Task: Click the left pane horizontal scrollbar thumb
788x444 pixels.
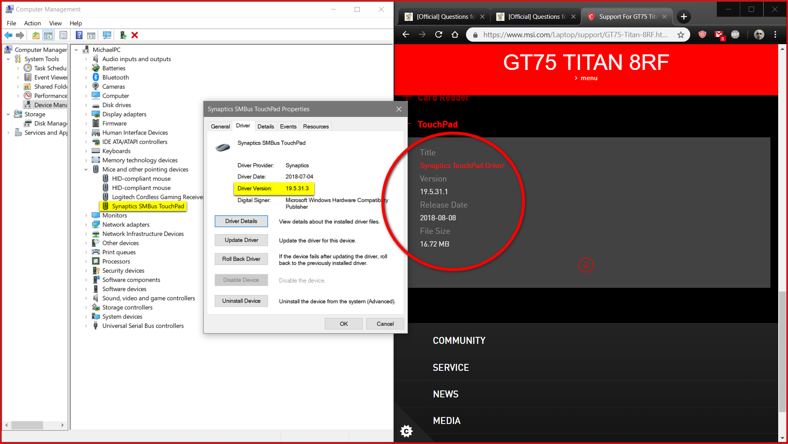Action: click(27, 425)
